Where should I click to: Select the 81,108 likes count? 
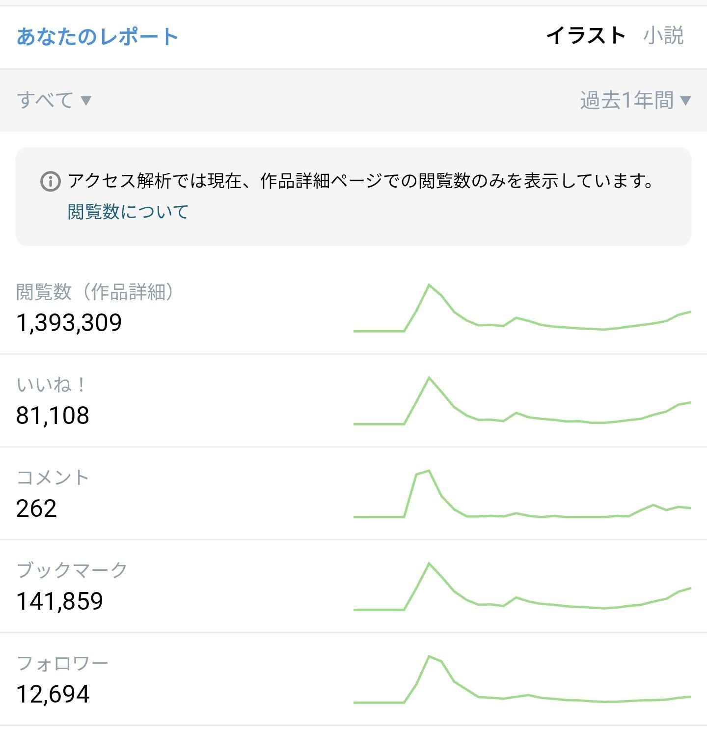point(53,416)
